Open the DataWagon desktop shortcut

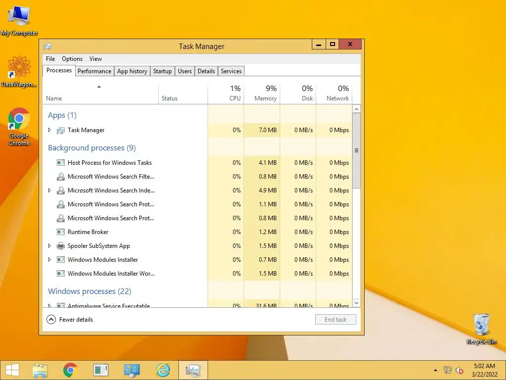[19, 71]
